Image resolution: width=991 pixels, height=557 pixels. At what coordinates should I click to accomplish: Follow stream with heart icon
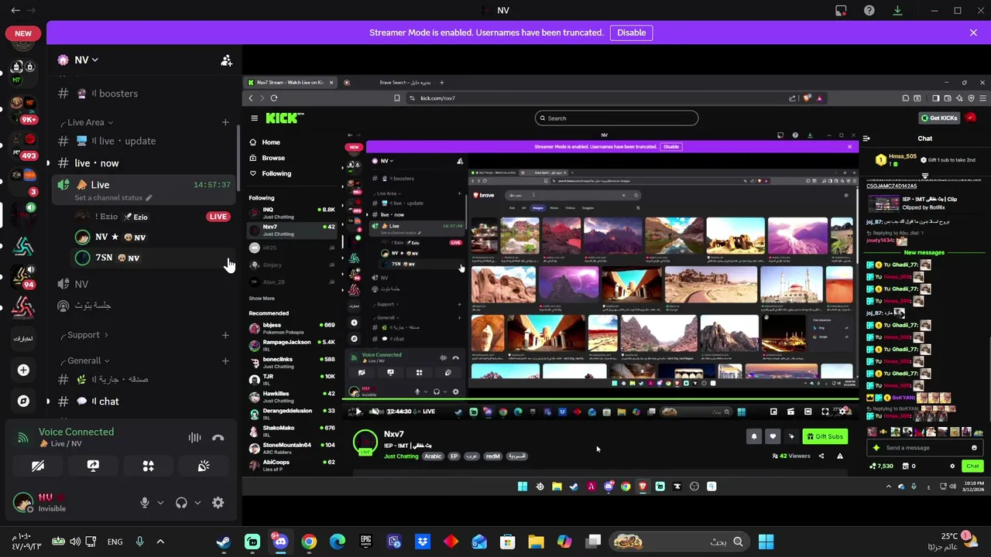coord(773,436)
